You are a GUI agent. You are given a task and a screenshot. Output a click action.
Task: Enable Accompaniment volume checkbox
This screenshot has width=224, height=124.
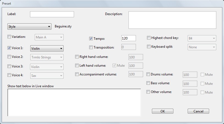pyautogui.click(x=77, y=74)
